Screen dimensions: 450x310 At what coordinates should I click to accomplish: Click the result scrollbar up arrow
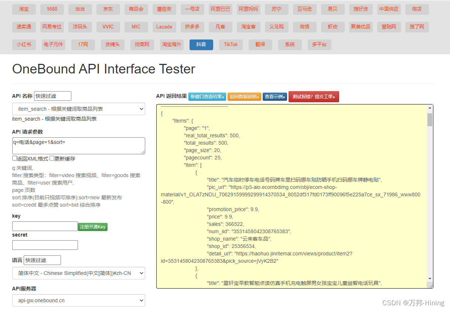click(x=430, y=108)
